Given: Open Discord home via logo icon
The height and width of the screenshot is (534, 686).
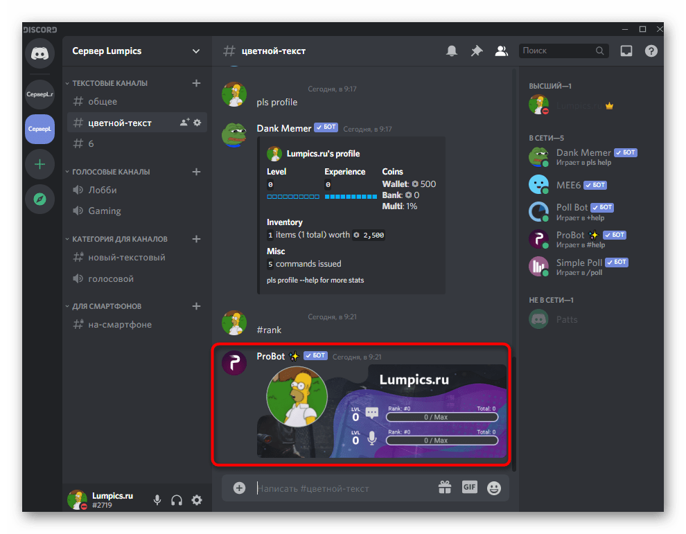Looking at the screenshot, I should click(x=39, y=54).
